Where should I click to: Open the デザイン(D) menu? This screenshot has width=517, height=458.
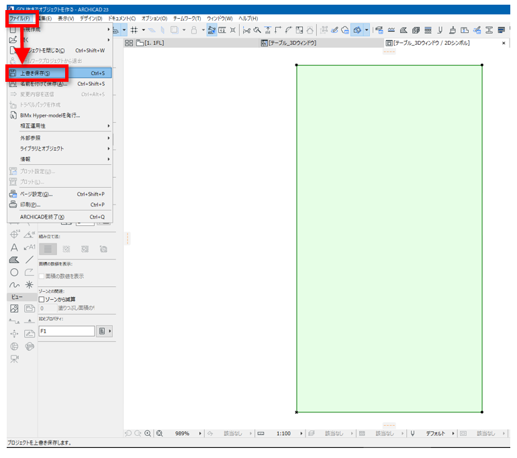91,18
